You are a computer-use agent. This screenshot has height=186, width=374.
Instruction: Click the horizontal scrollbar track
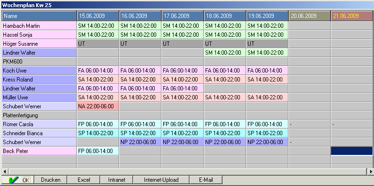(x=188, y=171)
